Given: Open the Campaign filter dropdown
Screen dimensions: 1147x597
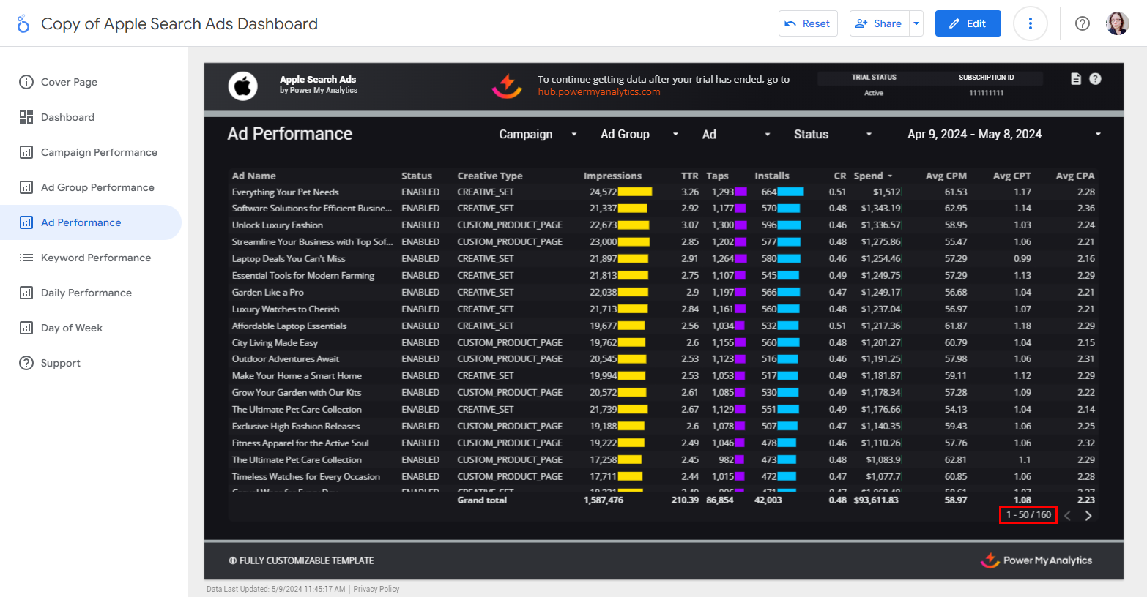Looking at the screenshot, I should tap(538, 135).
